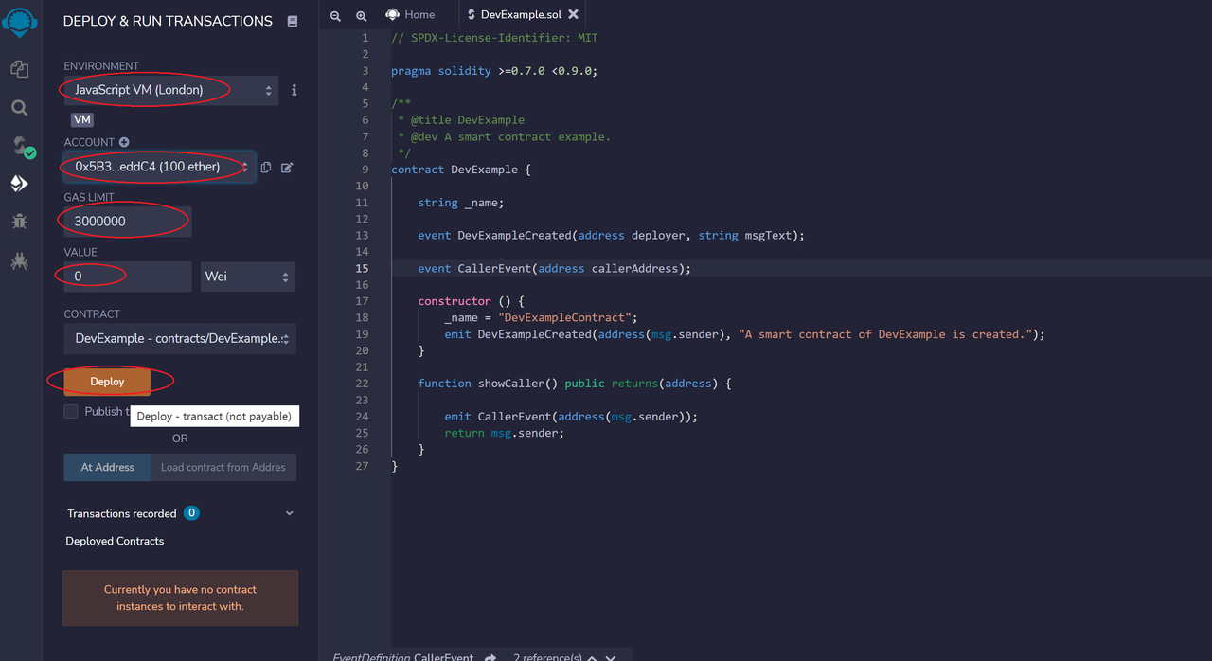Image resolution: width=1212 pixels, height=661 pixels.
Task: Click the sign message edit icon
Action: click(x=287, y=168)
